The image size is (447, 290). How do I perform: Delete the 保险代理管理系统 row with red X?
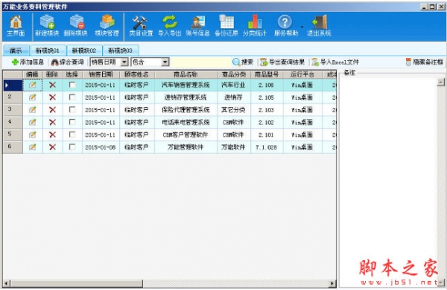pyautogui.click(x=52, y=110)
